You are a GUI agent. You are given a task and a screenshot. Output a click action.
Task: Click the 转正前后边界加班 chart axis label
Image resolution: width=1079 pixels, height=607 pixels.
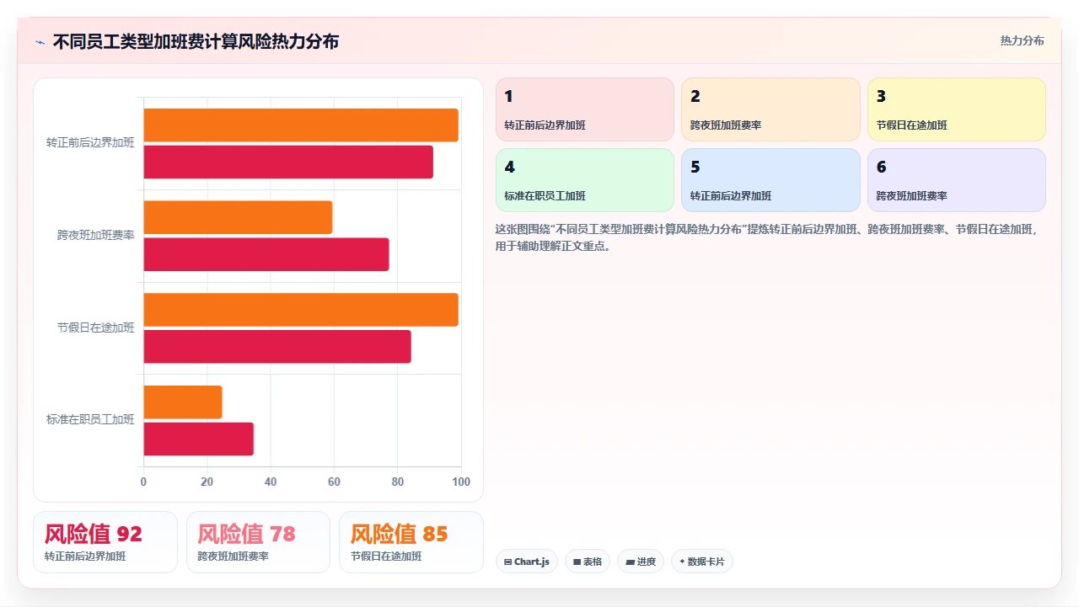[x=90, y=143]
